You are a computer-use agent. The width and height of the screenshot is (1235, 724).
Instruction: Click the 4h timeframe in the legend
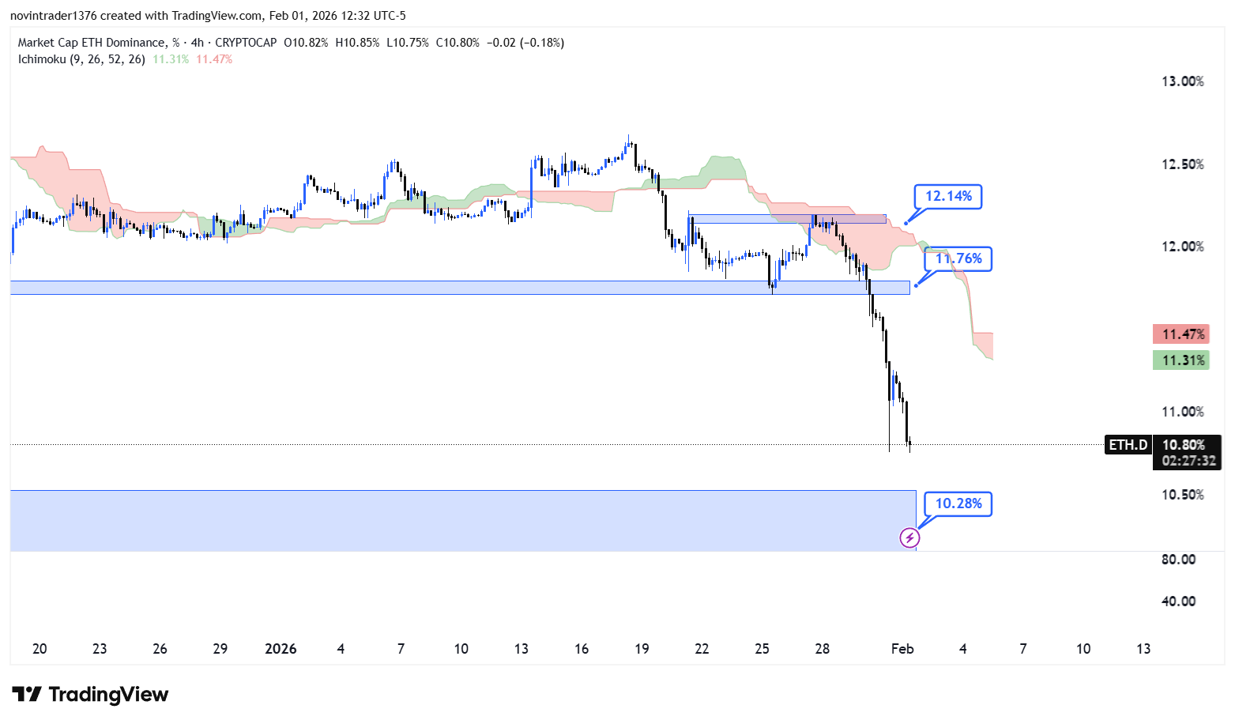pyautogui.click(x=198, y=43)
